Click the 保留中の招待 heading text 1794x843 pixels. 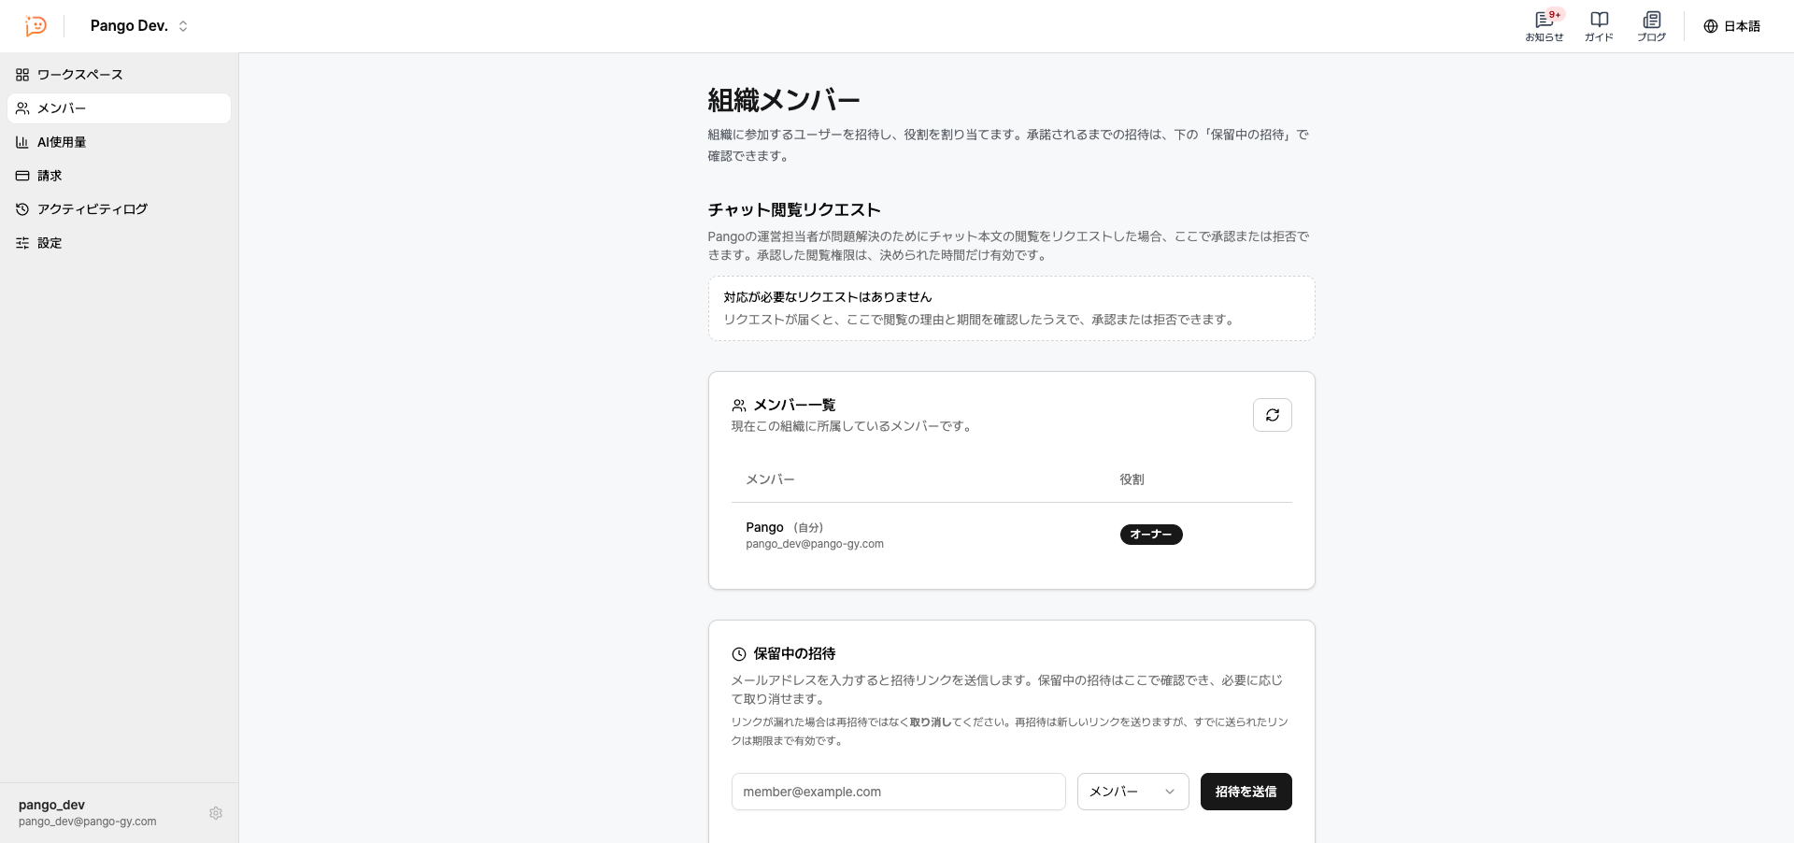point(794,654)
